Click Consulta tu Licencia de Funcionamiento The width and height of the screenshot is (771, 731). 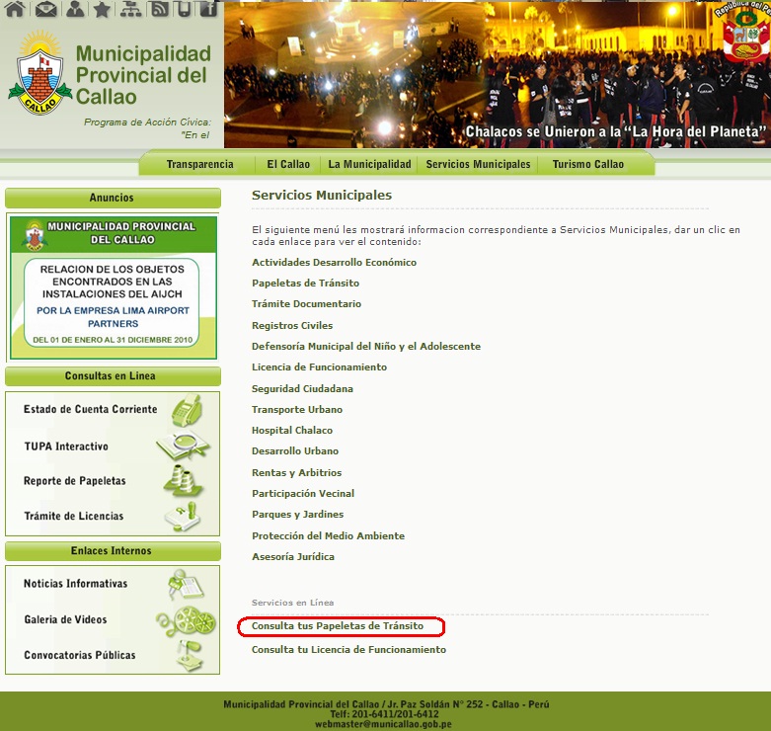point(348,650)
